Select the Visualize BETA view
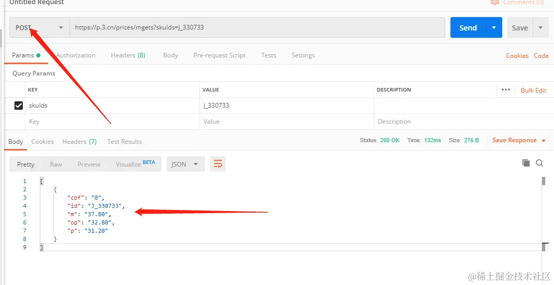The image size is (554, 285). [x=135, y=164]
